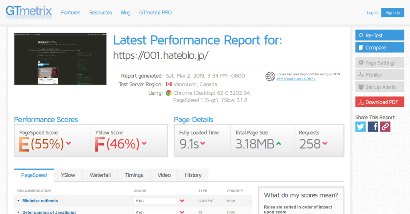Click the Monitor button
This screenshot has height=214, width=410.
point(380,75)
